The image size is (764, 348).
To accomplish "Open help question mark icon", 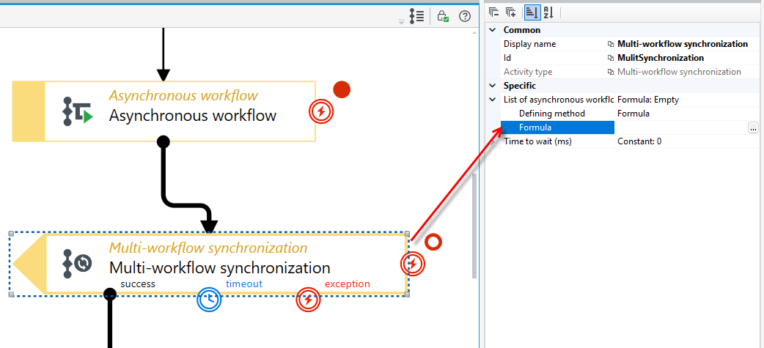I will pos(466,16).
